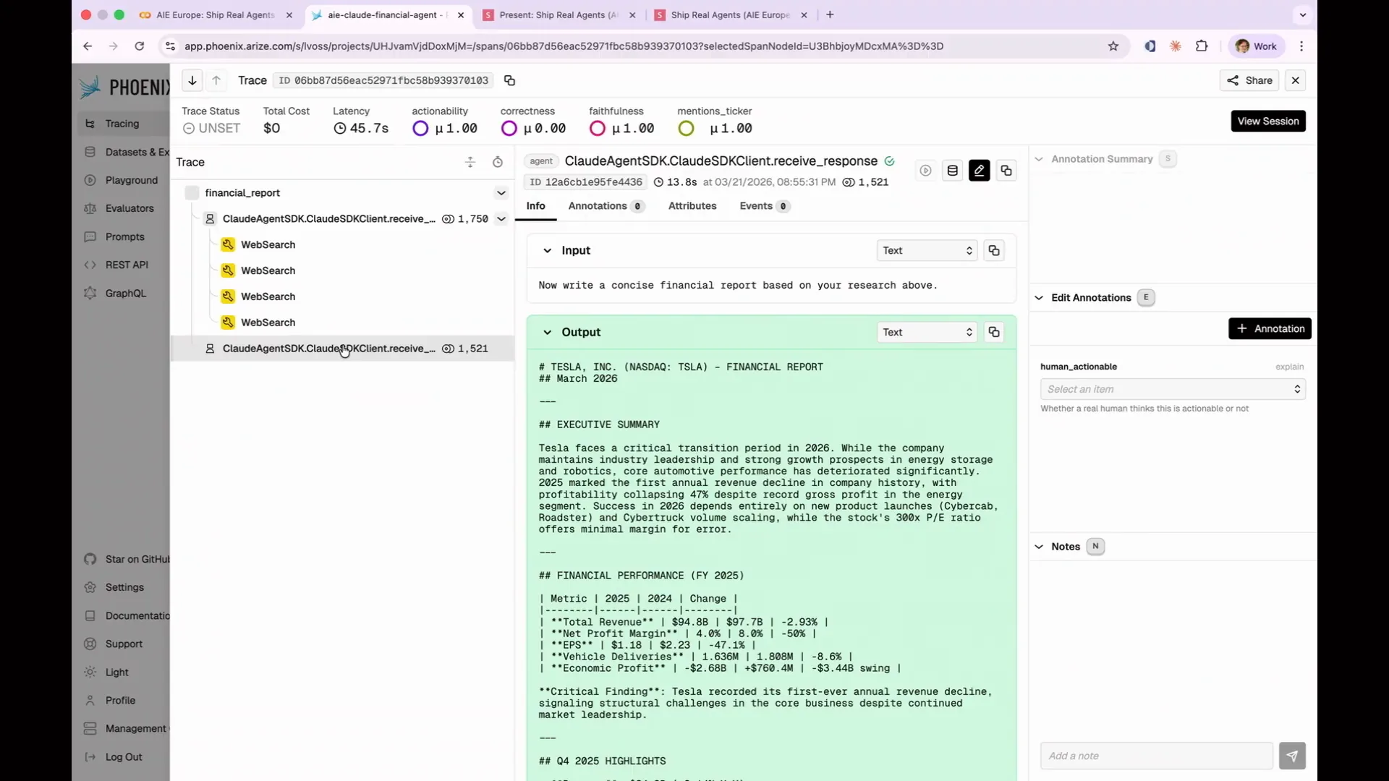This screenshot has height=781, width=1389.
Task: Collapse the Output section
Action: click(x=548, y=333)
